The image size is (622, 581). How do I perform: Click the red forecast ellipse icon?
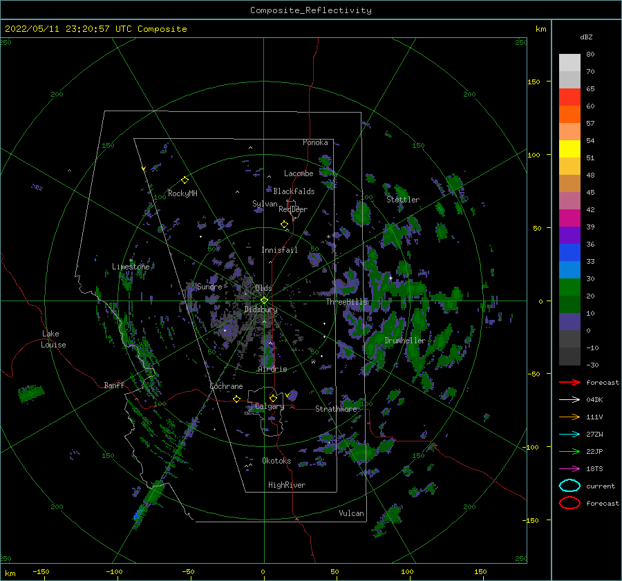point(569,503)
